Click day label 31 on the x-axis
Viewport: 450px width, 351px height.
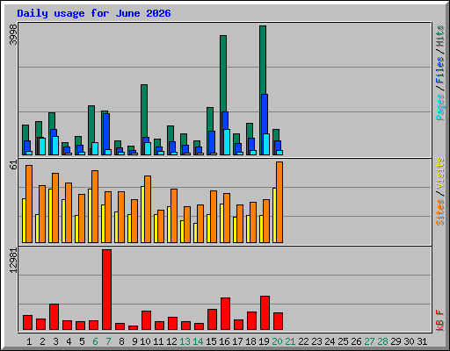click(422, 341)
